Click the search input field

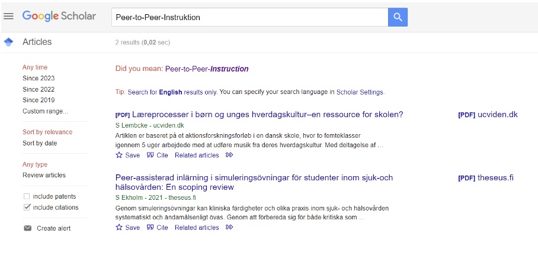point(249,17)
